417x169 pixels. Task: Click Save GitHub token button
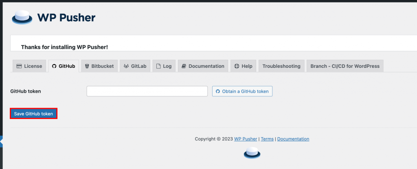click(33, 114)
